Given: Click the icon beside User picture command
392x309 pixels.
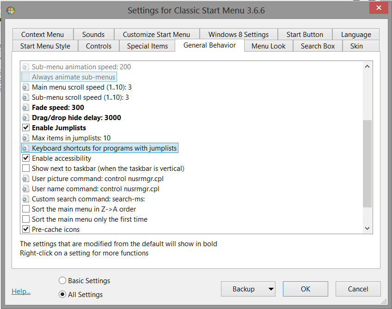Looking at the screenshot, I should click(26, 179).
